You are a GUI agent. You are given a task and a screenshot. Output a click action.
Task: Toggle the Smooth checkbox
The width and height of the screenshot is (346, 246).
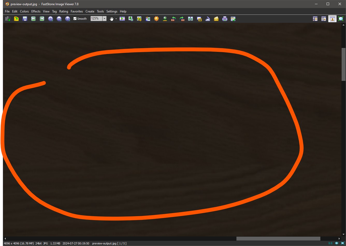point(75,19)
